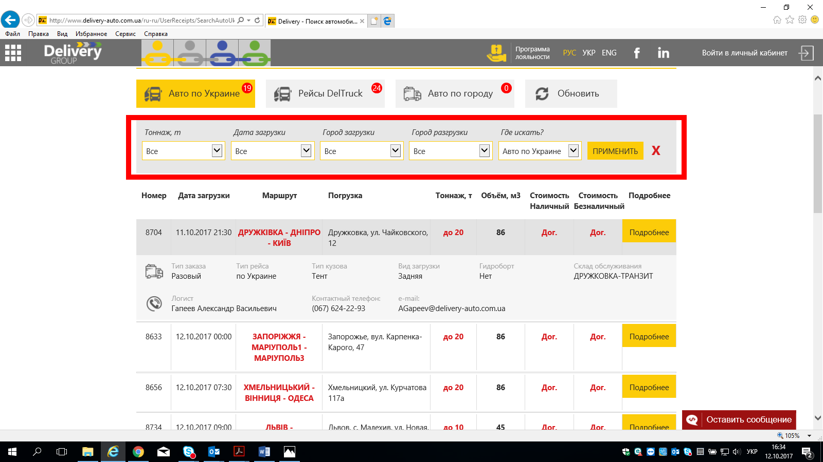Click the phone number (067) 624-22-93
823x462 pixels.
(x=338, y=309)
